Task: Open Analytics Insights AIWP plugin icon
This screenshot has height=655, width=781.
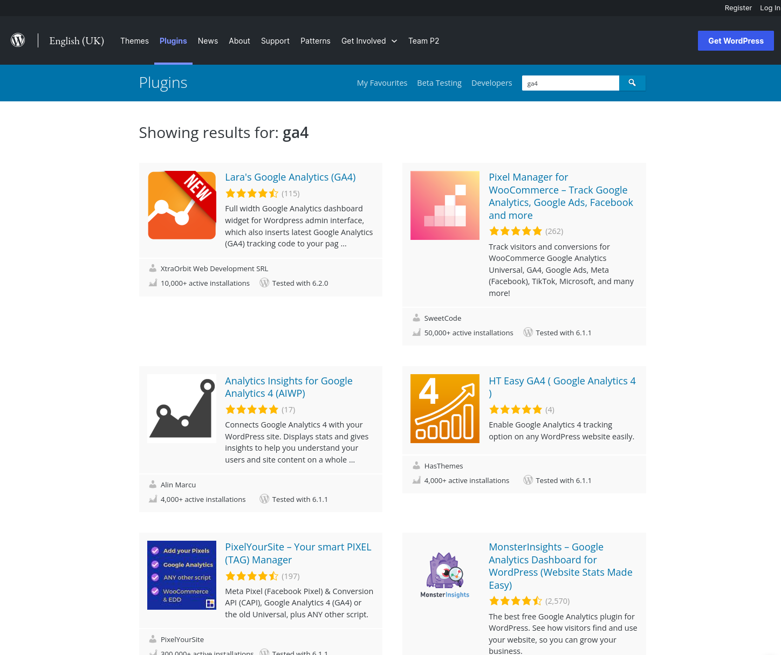Action: (x=182, y=409)
